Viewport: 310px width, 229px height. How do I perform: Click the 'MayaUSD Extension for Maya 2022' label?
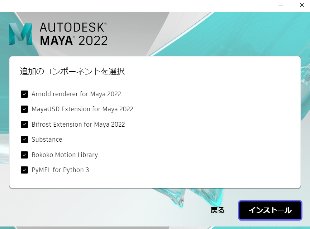[82, 109]
